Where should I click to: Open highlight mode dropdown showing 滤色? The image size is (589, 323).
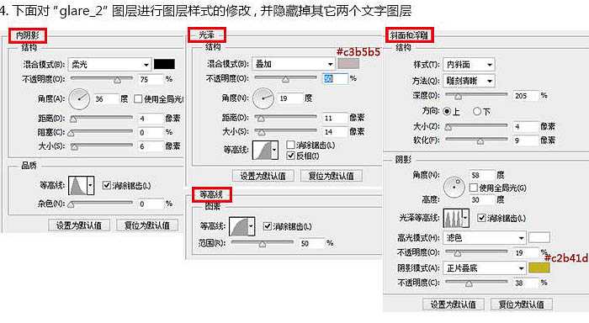[485, 238]
